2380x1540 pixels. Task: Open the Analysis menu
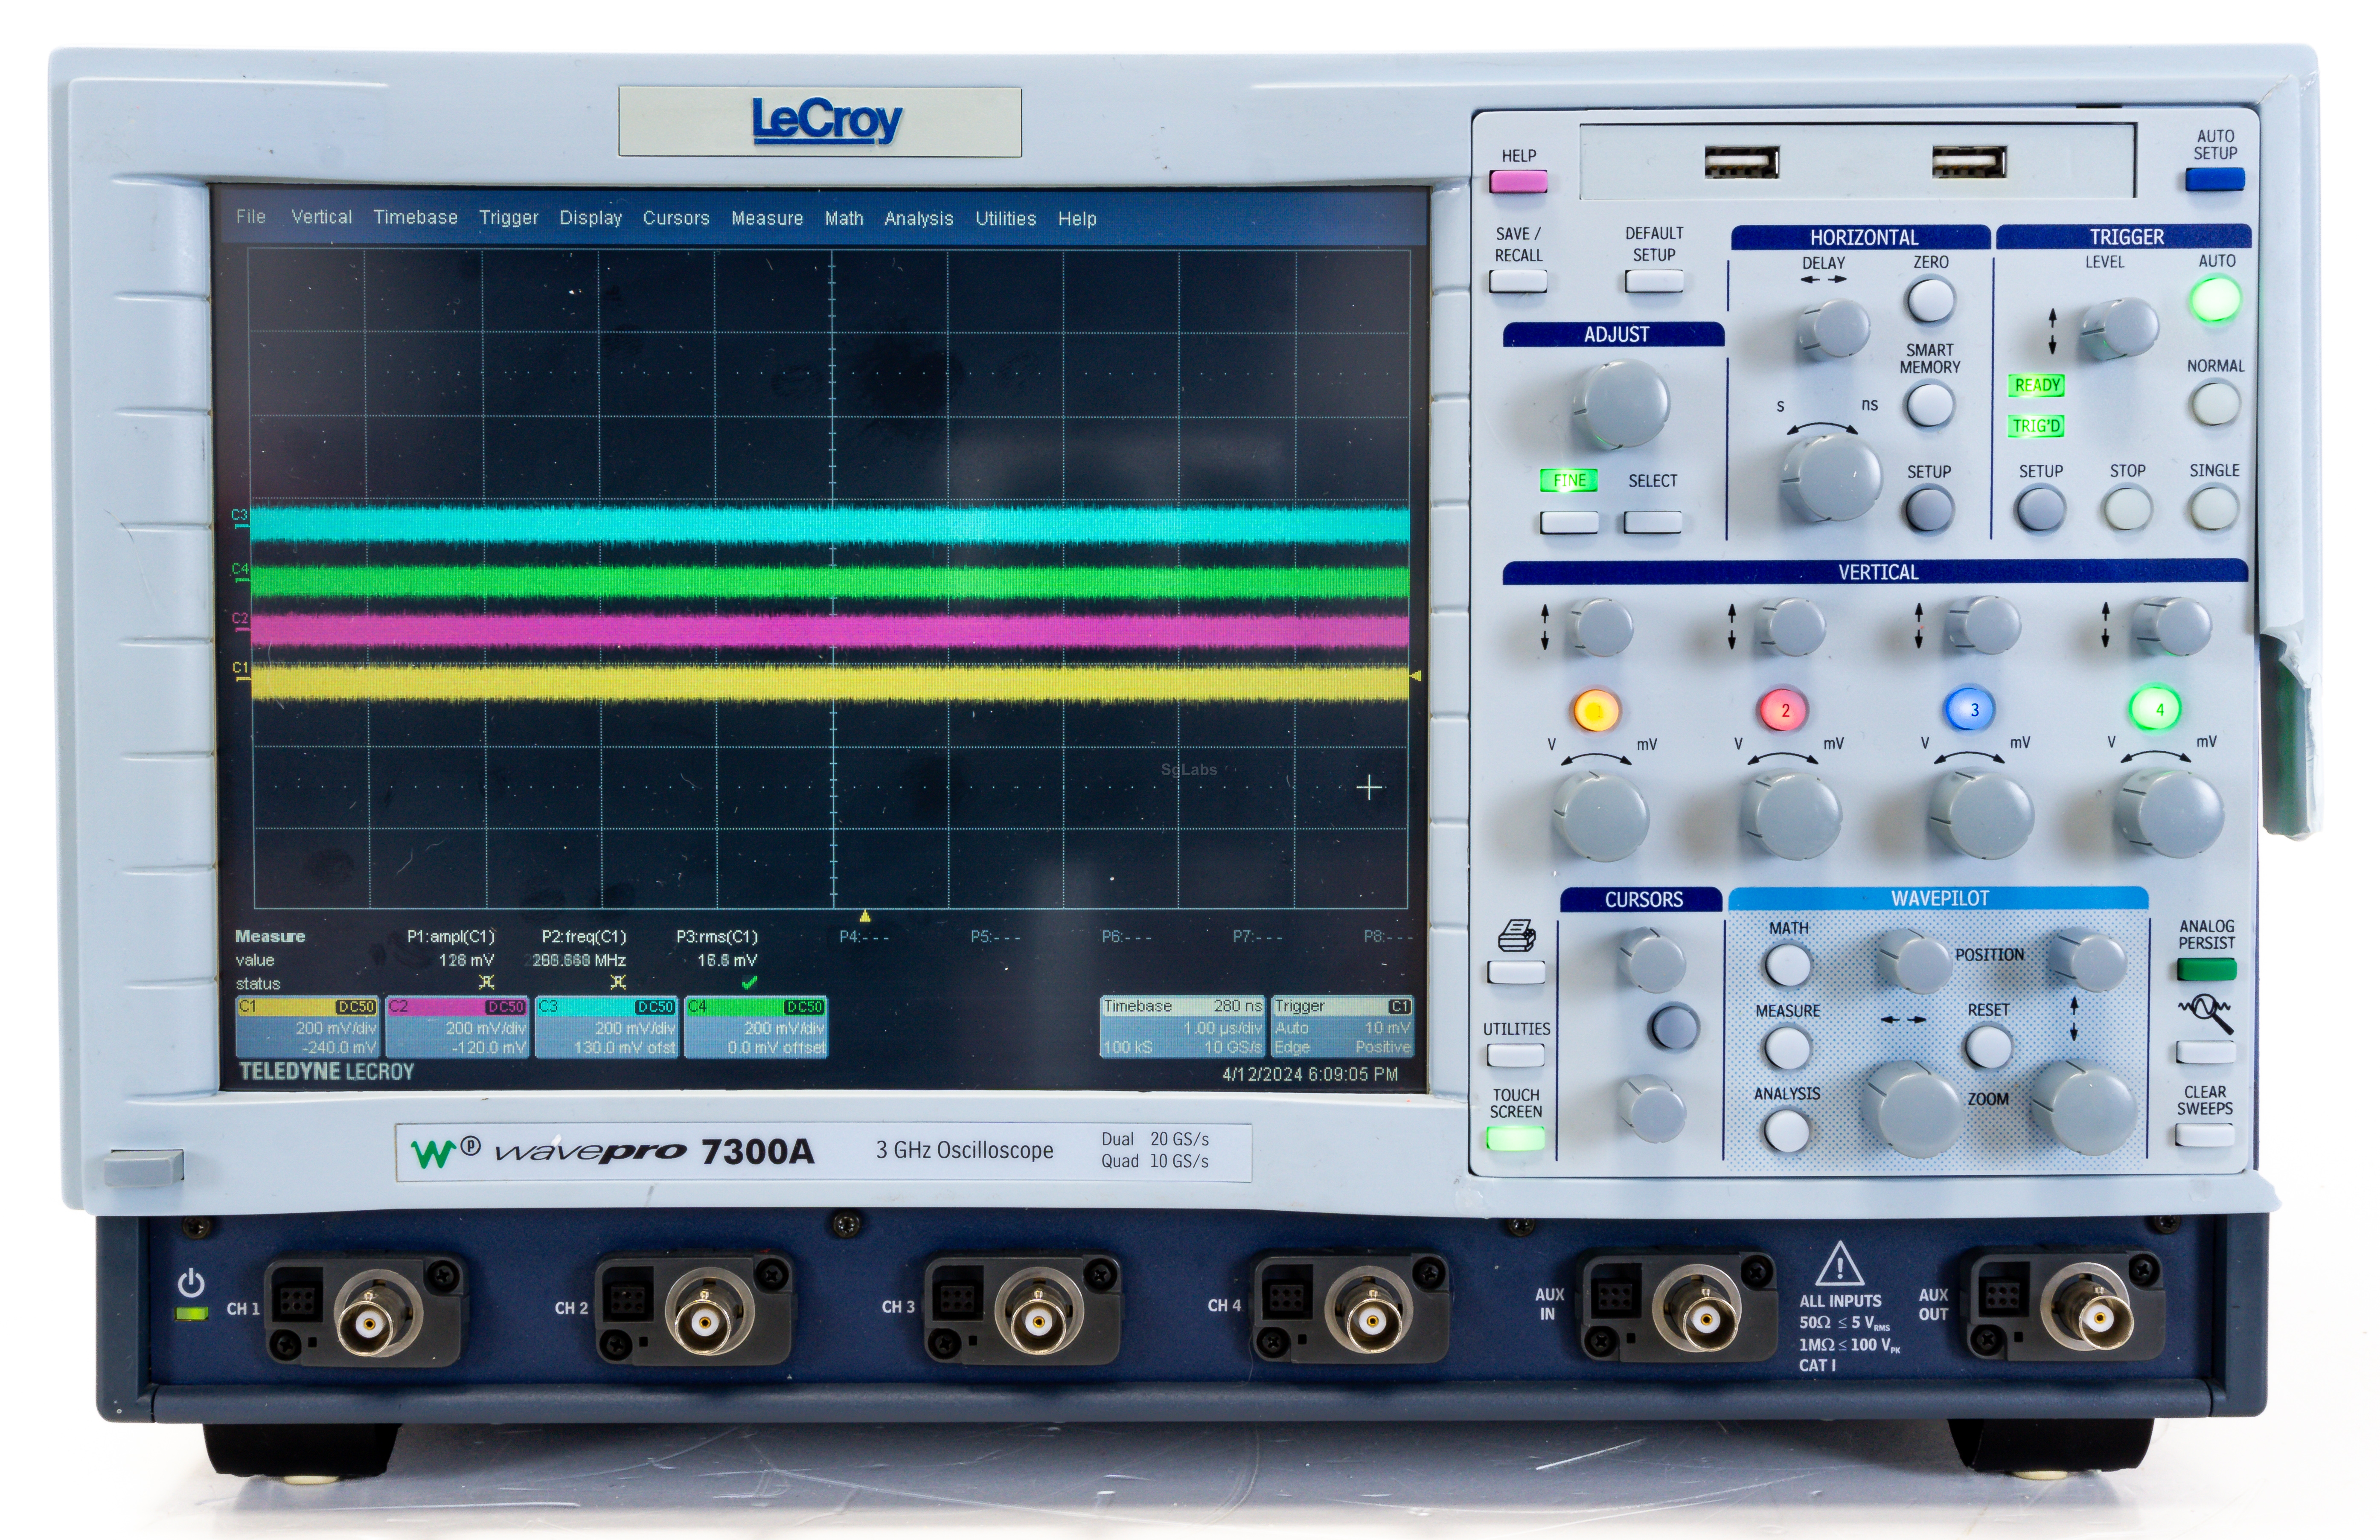coord(918,219)
